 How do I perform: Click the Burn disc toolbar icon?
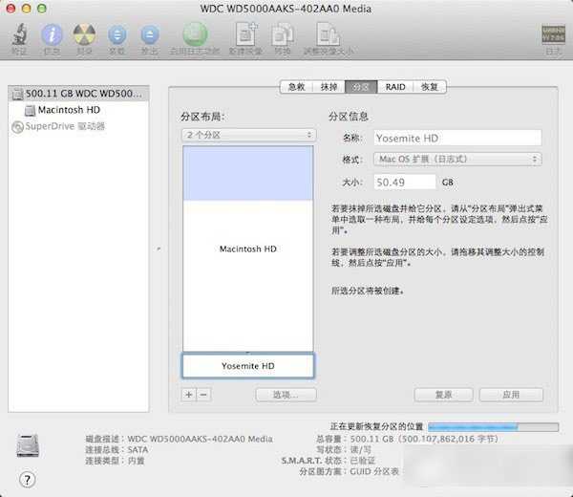point(84,35)
